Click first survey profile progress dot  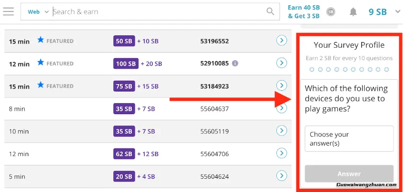[x=312, y=70]
